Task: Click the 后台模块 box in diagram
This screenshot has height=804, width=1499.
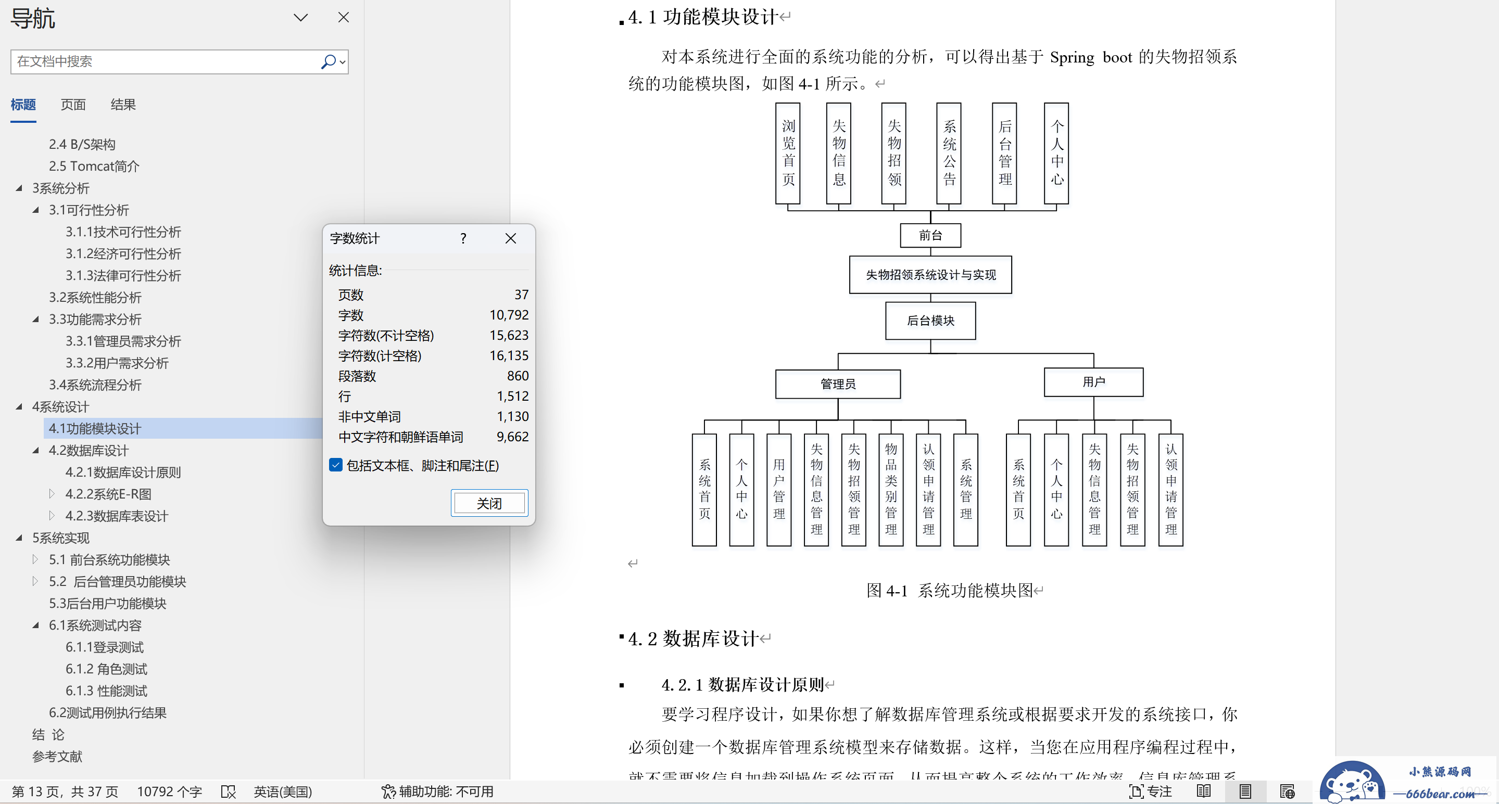Action: point(930,321)
